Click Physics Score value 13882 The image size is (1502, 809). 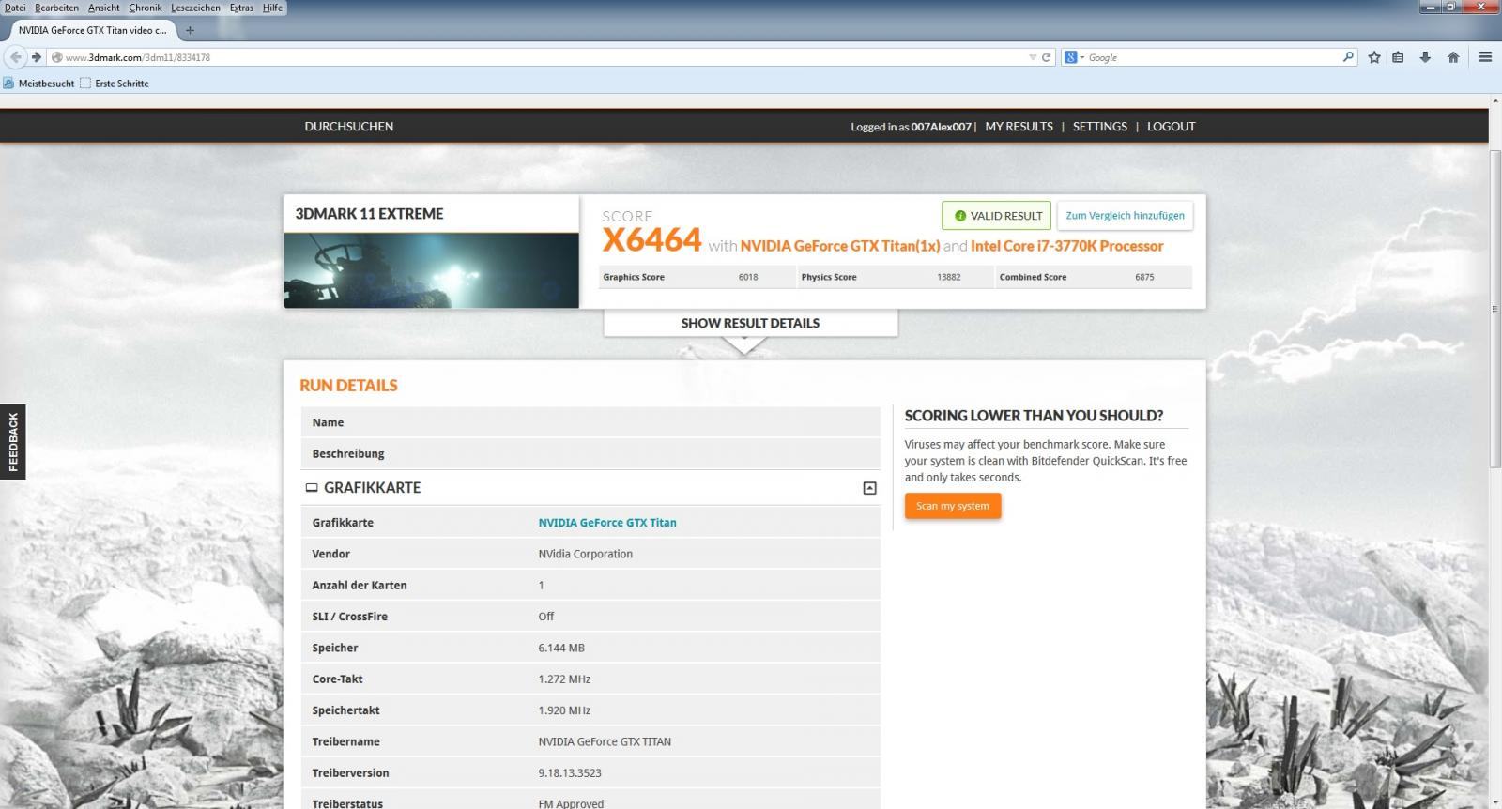(949, 277)
